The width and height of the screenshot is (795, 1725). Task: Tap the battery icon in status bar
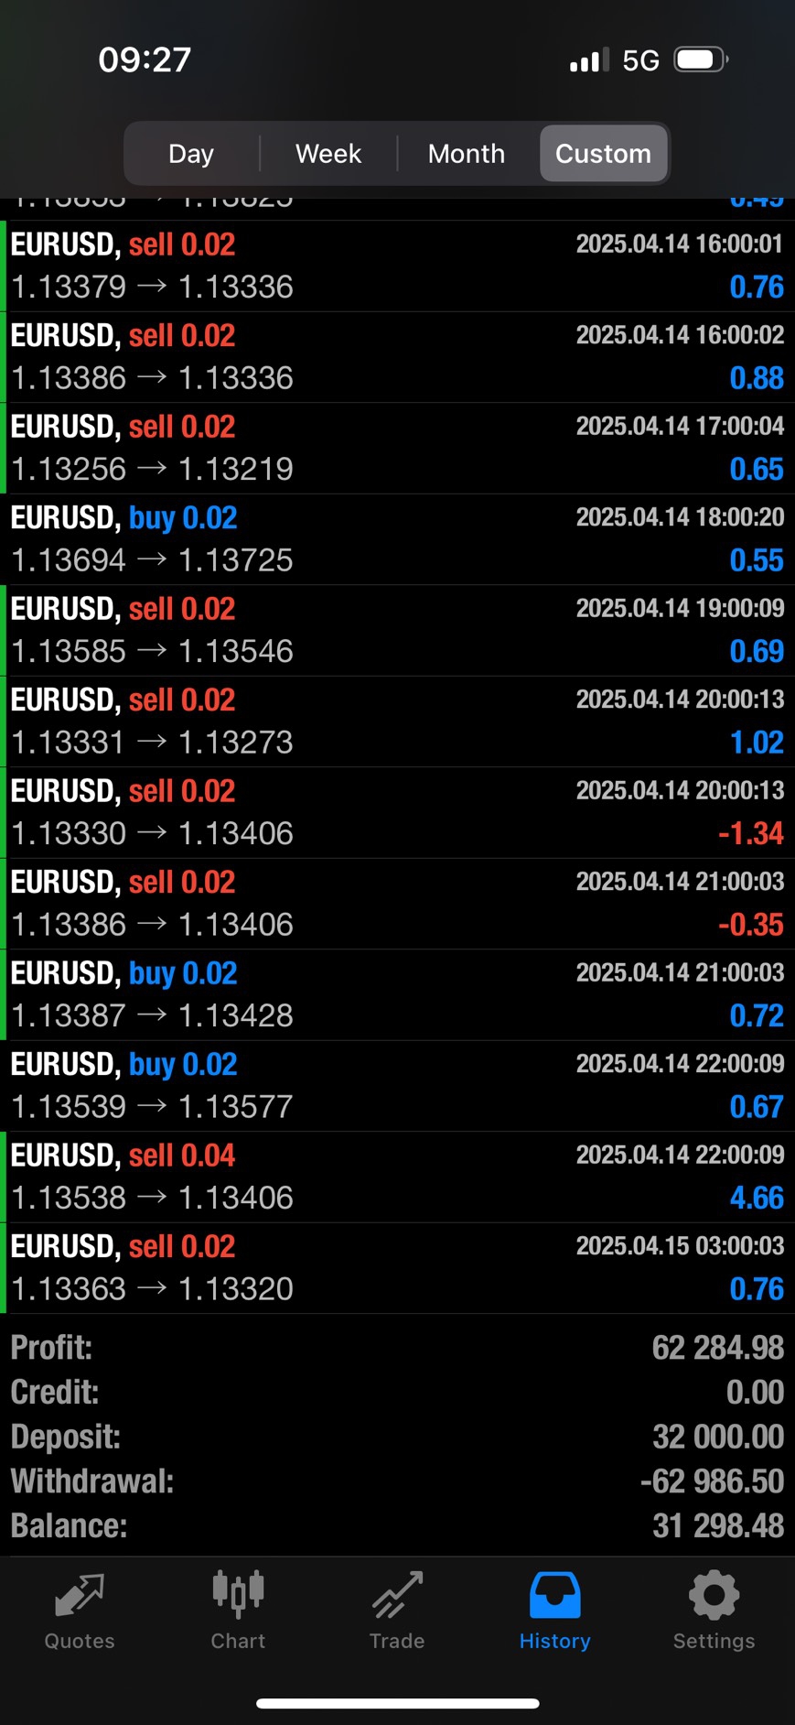pyautogui.click(x=700, y=60)
